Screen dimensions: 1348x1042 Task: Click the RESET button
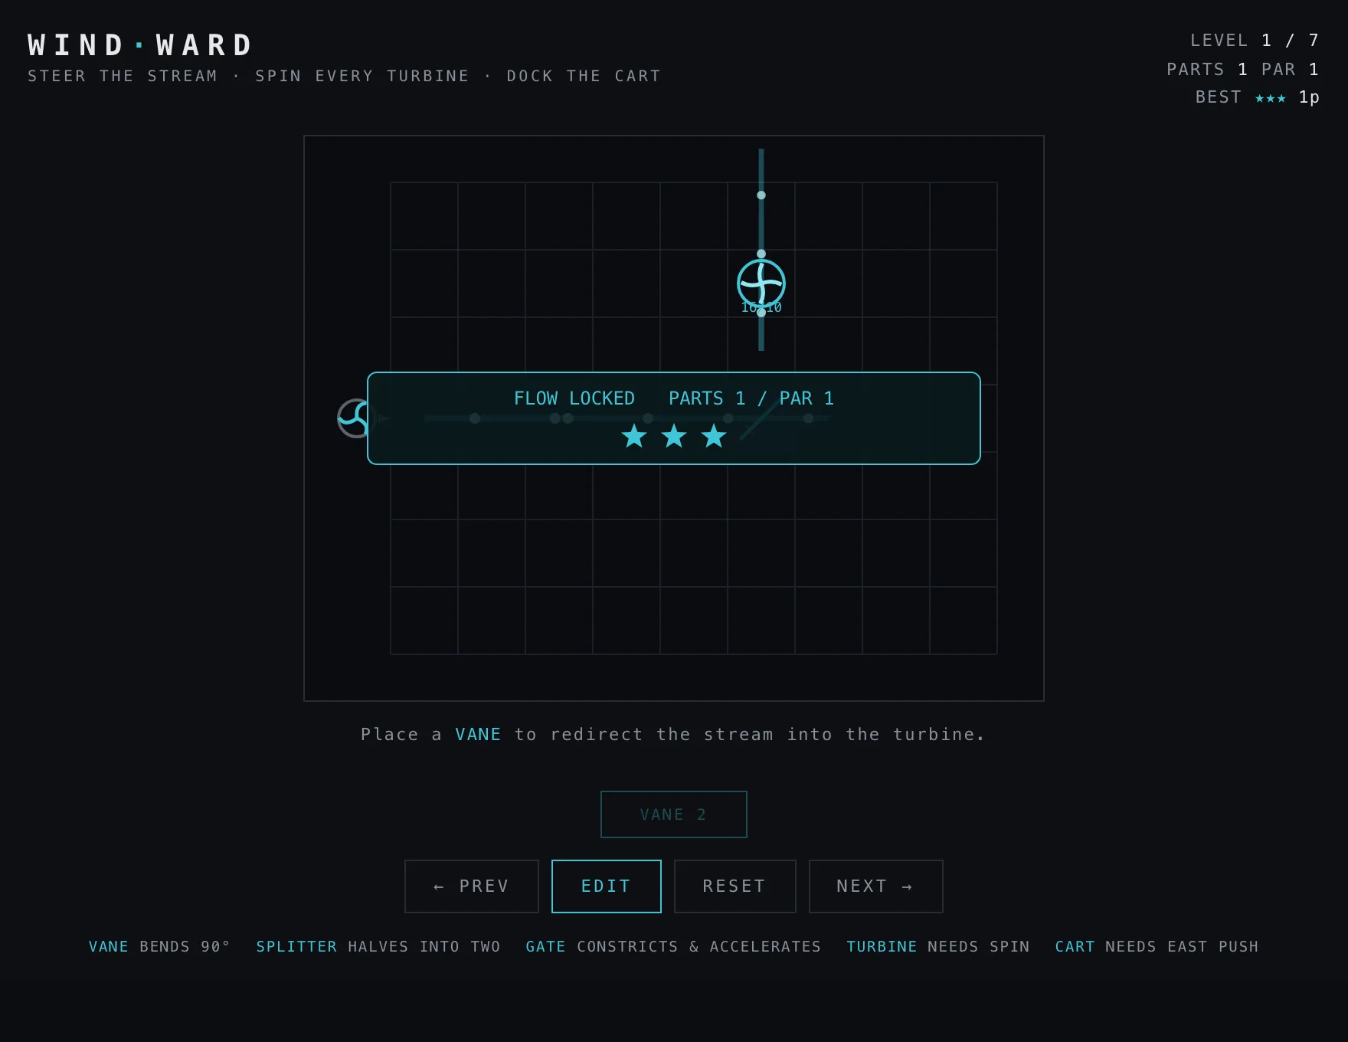coord(735,886)
